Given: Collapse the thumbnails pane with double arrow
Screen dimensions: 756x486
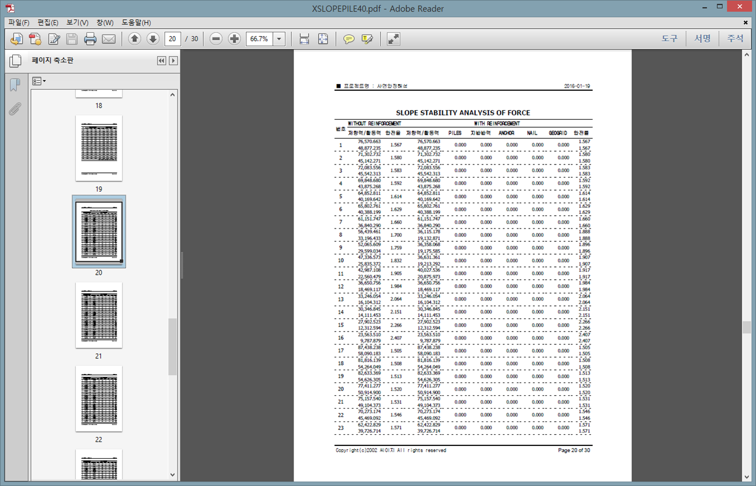Looking at the screenshot, I should click(161, 61).
